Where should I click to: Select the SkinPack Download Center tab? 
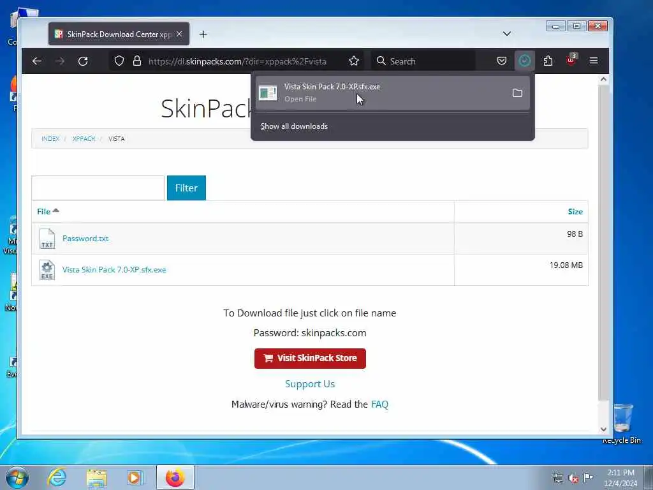(119, 34)
